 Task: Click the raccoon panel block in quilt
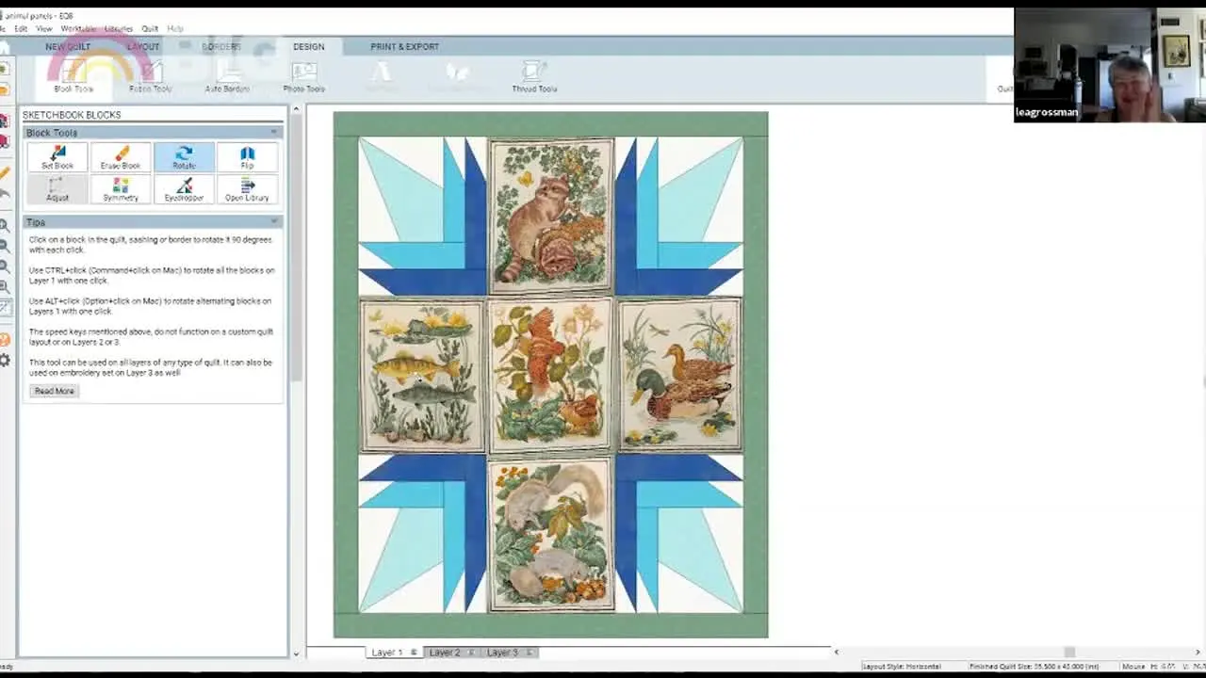(551, 215)
